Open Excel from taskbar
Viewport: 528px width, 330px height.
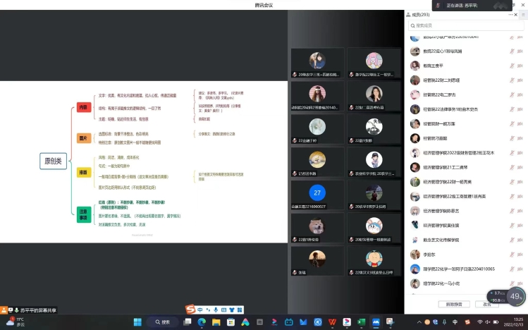[362, 322]
